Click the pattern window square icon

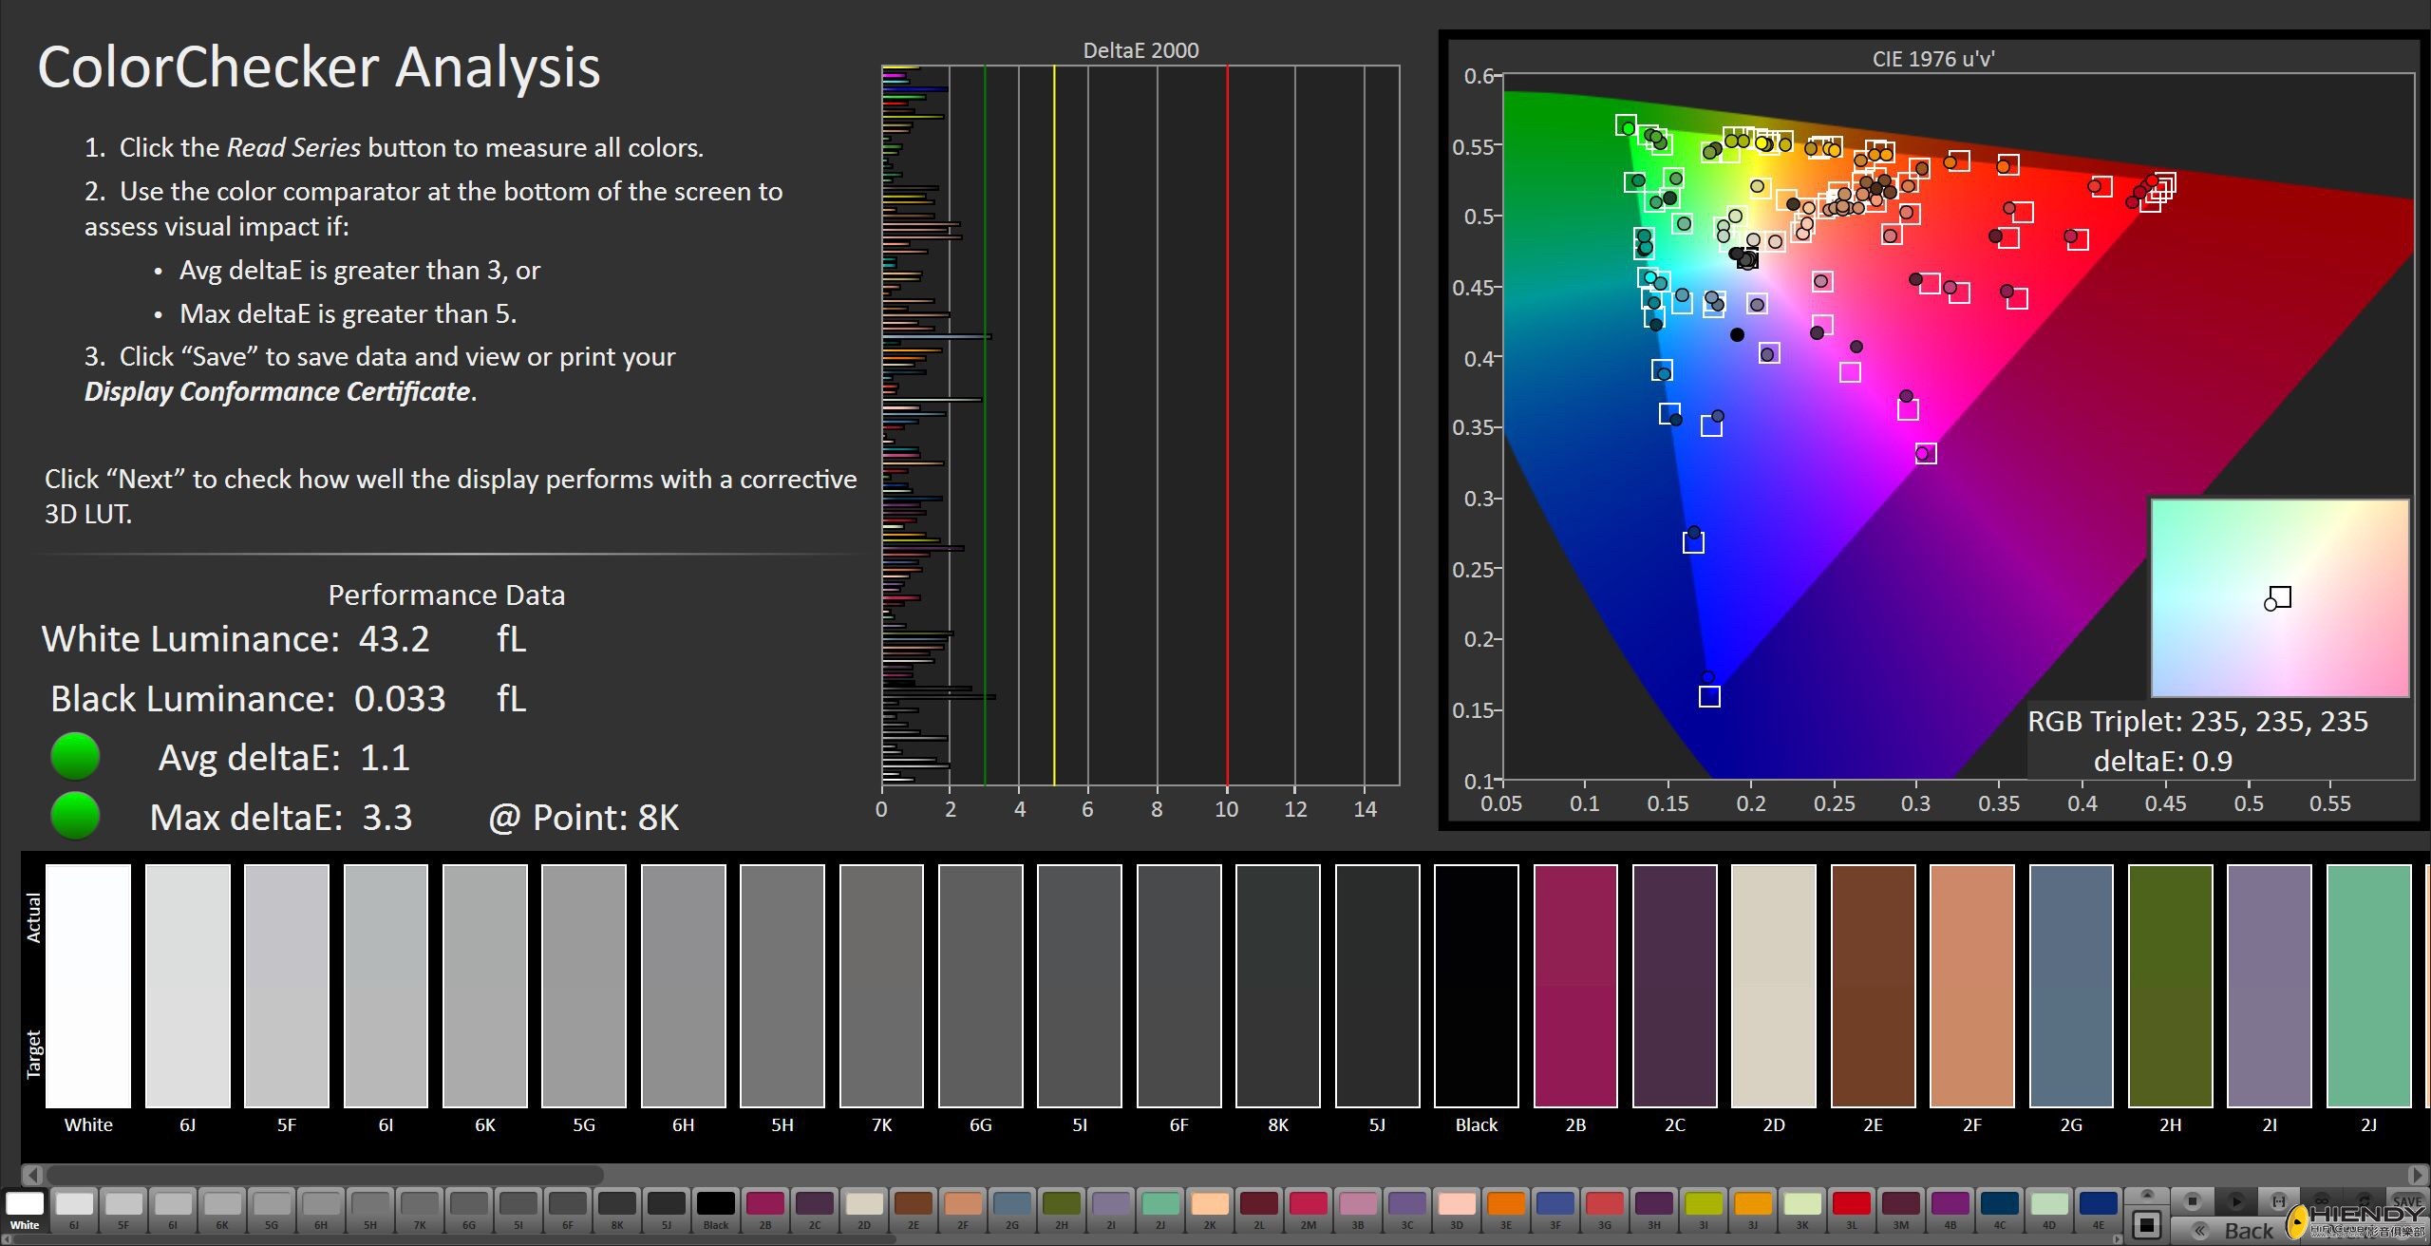tap(2147, 1227)
